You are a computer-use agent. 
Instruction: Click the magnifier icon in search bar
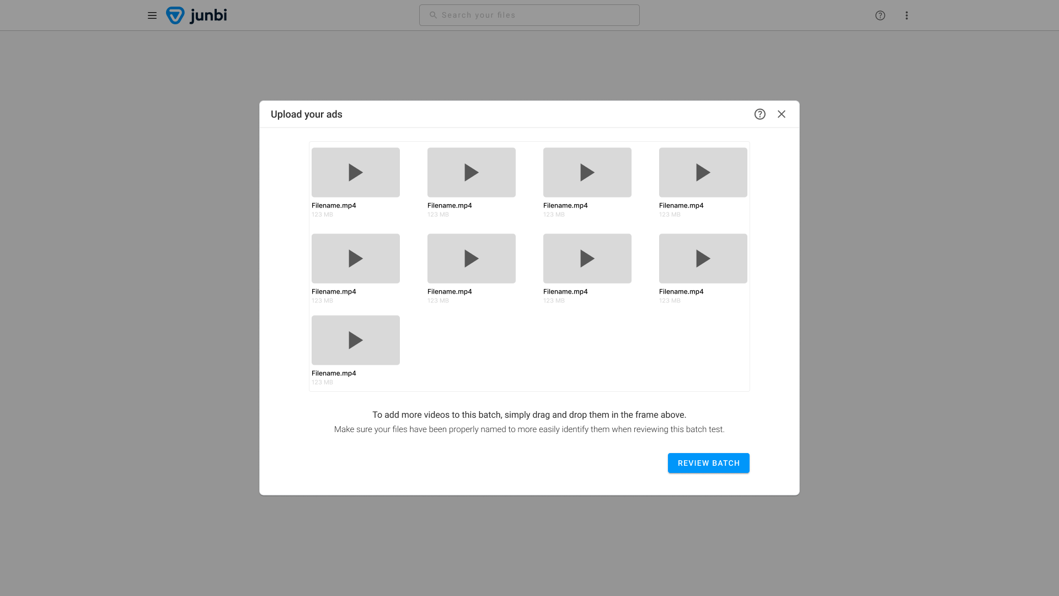(x=433, y=15)
